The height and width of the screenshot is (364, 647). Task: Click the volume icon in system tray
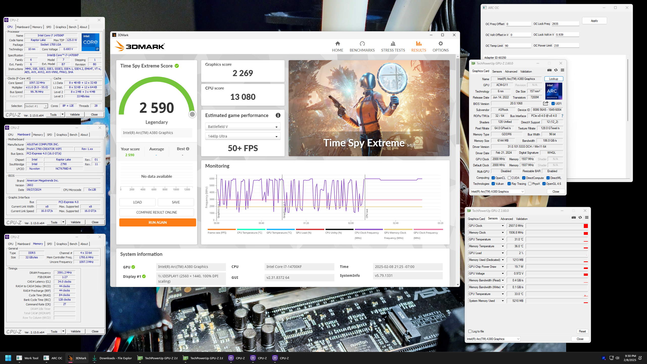(617, 358)
